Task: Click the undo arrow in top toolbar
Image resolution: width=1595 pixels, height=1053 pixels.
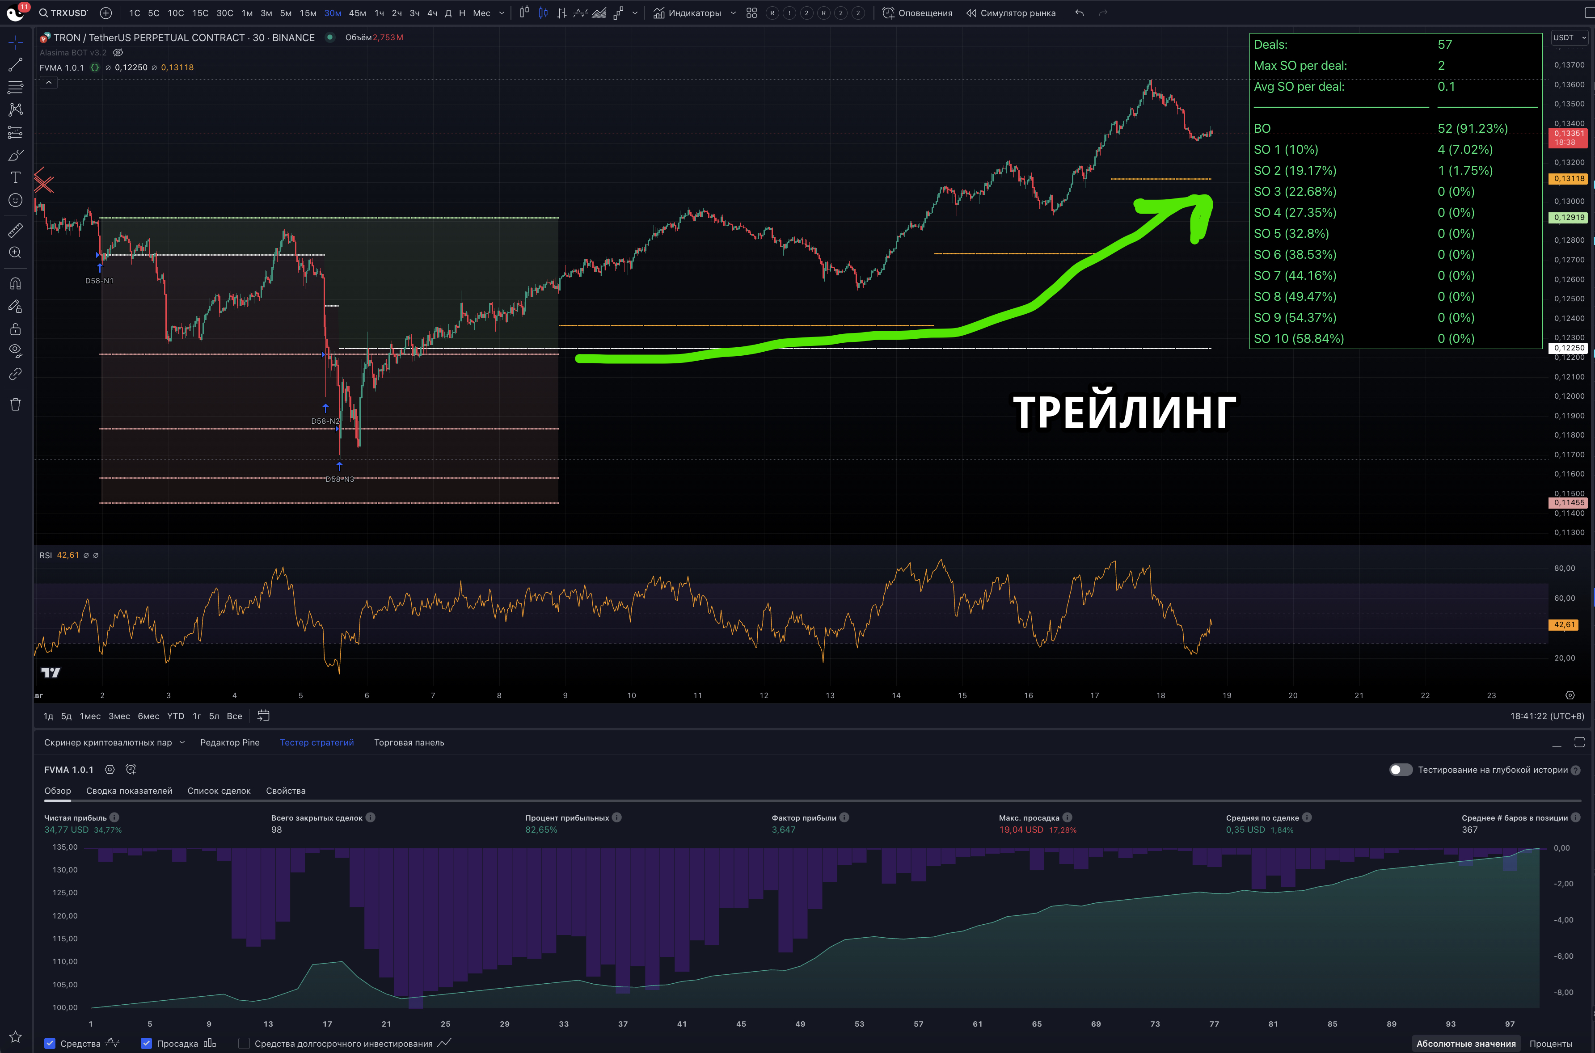Action: tap(1079, 13)
